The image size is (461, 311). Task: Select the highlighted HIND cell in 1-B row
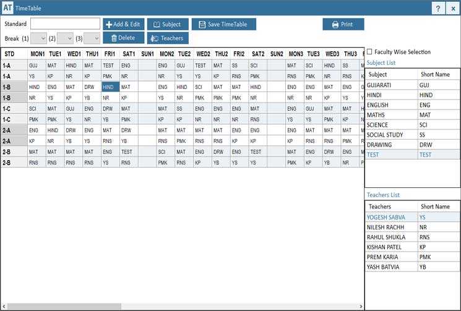click(x=110, y=87)
